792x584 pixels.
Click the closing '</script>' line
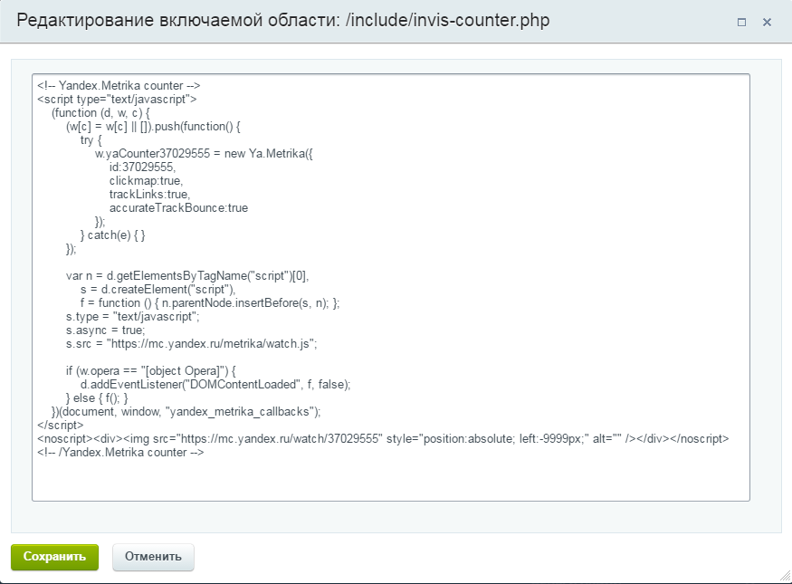60,426
